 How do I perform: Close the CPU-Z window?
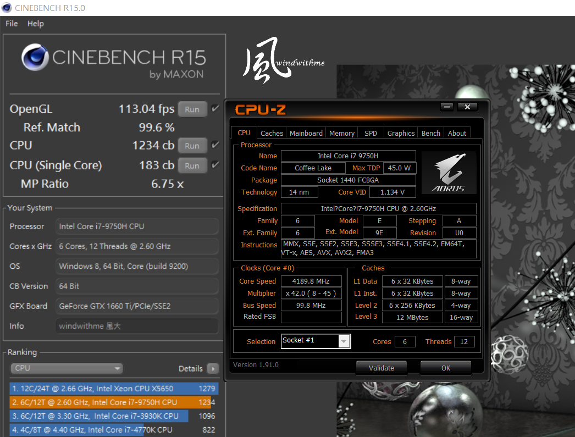[467, 107]
